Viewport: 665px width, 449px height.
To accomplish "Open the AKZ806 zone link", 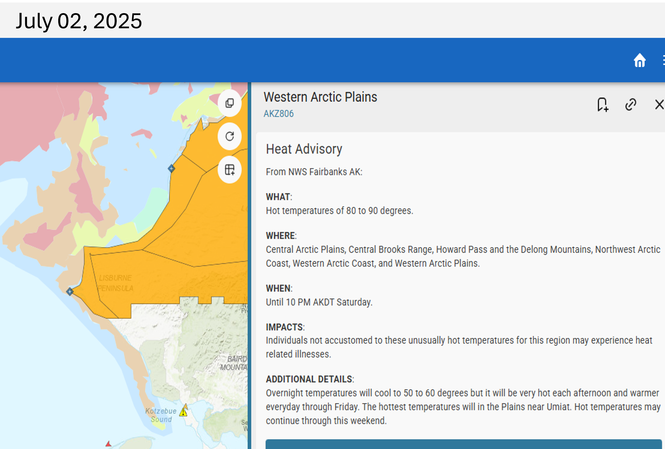I will tap(278, 114).
